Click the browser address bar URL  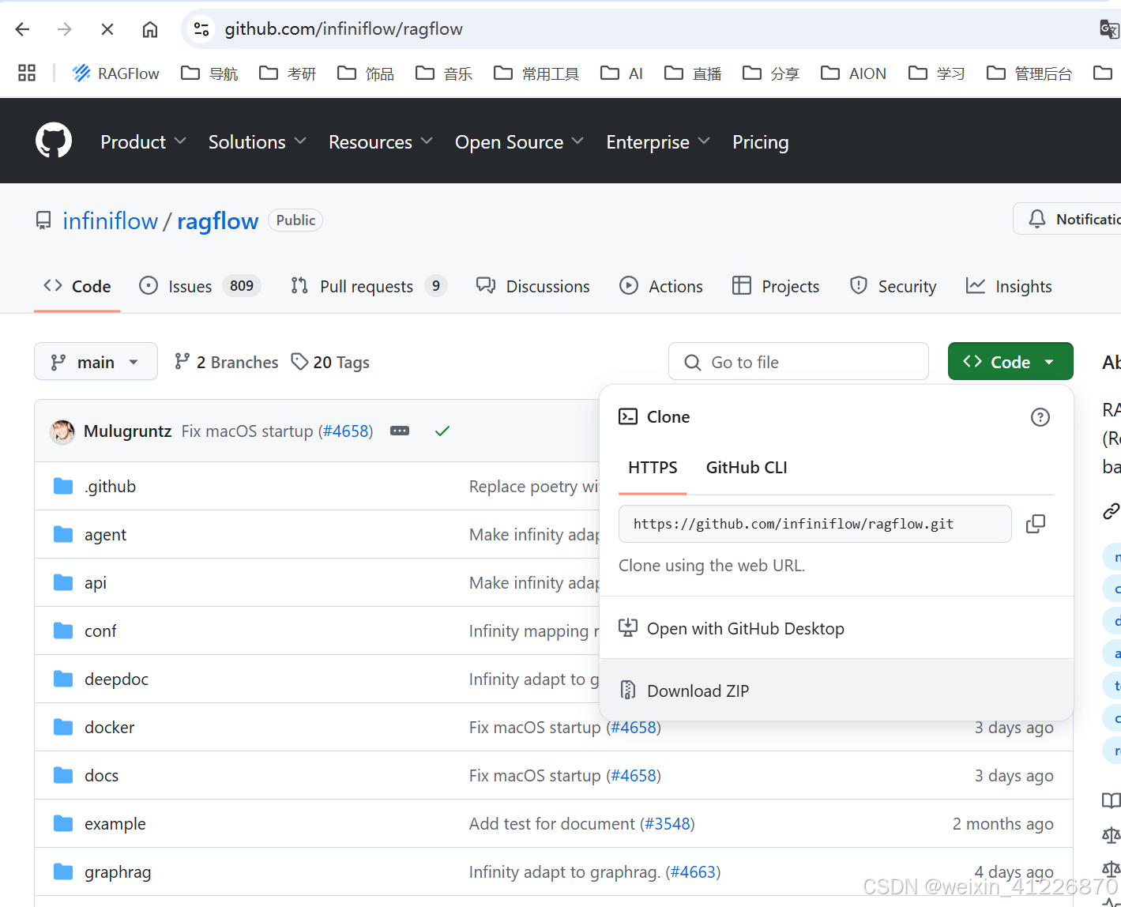(344, 29)
